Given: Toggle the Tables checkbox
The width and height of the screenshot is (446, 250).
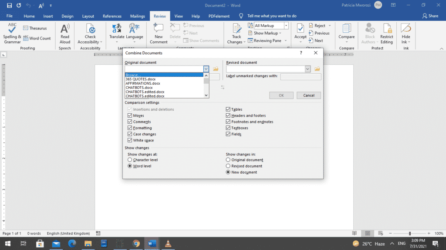Looking at the screenshot, I should coord(228,109).
